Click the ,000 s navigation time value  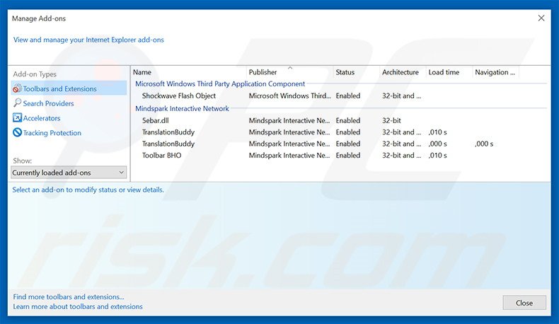tap(484, 144)
